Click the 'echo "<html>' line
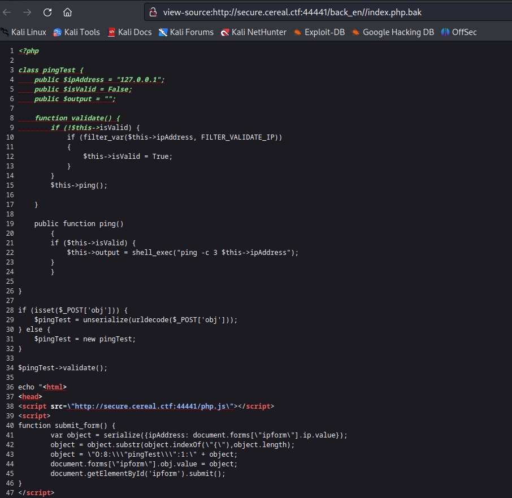The height and width of the screenshot is (498, 512). point(42,387)
